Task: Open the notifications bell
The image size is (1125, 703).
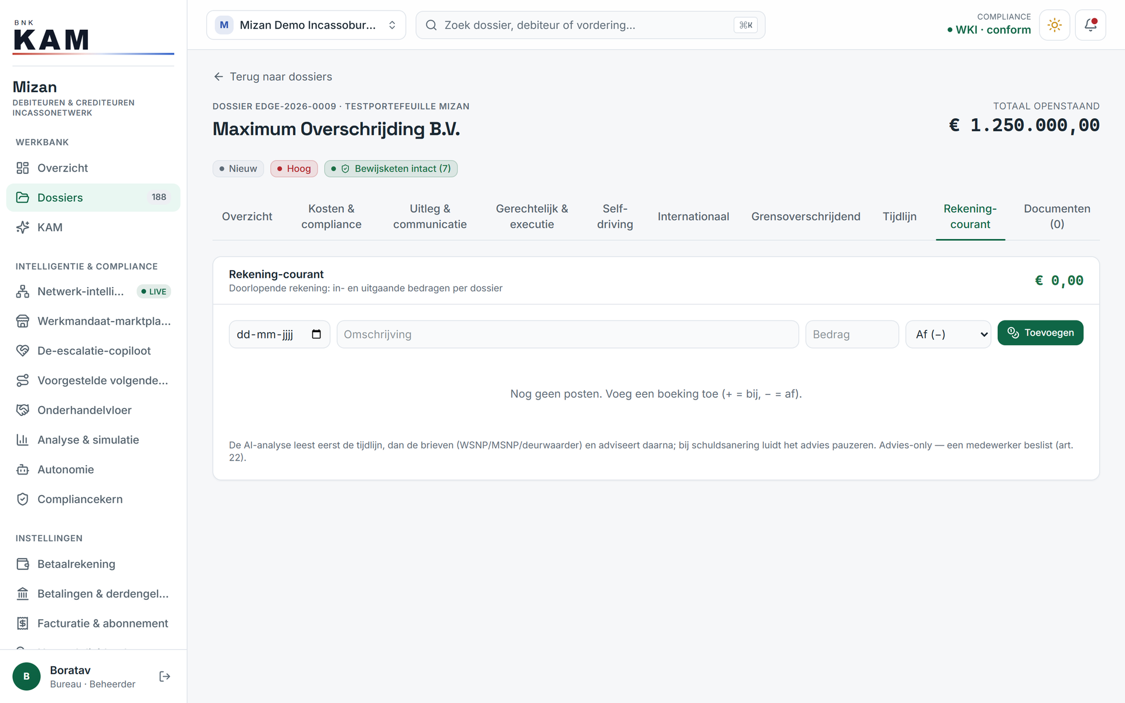Action: pyautogui.click(x=1090, y=25)
